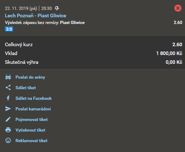185x152 pixels.
Task: Click the pencil rename icon
Action: point(8,119)
